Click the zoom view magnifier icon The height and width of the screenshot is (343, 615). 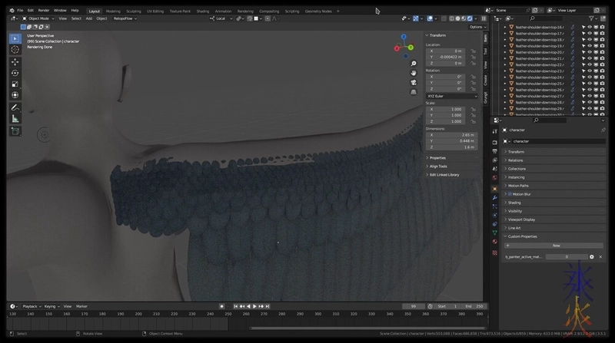point(413,64)
